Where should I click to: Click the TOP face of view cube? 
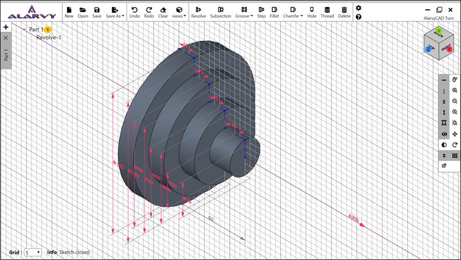(x=431, y=48)
